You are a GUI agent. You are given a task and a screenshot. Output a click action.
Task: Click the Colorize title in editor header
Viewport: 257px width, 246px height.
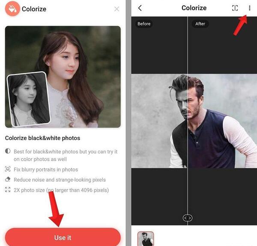194,8
